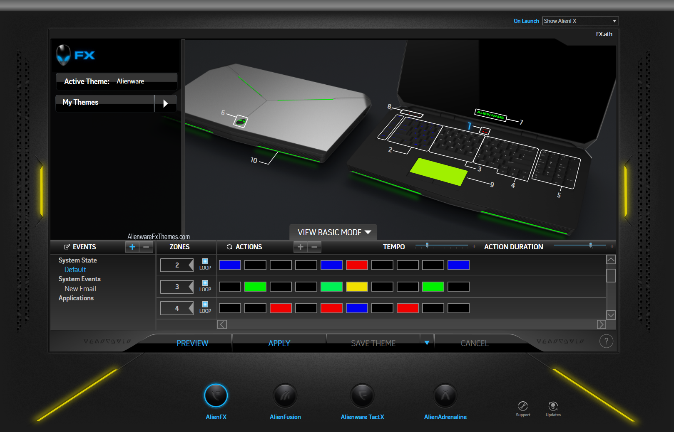This screenshot has width=674, height=432.
Task: Click the Save Theme button
Action: tap(373, 343)
